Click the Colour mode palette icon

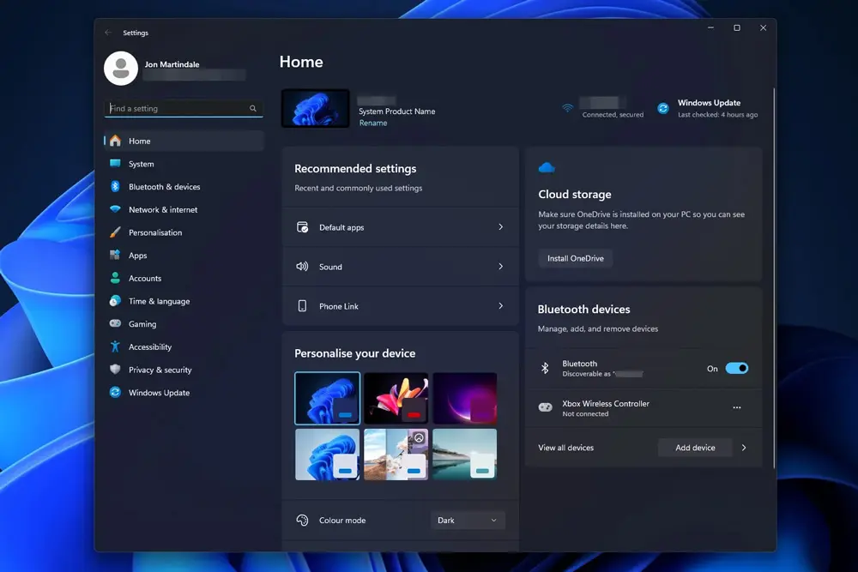[x=302, y=520]
